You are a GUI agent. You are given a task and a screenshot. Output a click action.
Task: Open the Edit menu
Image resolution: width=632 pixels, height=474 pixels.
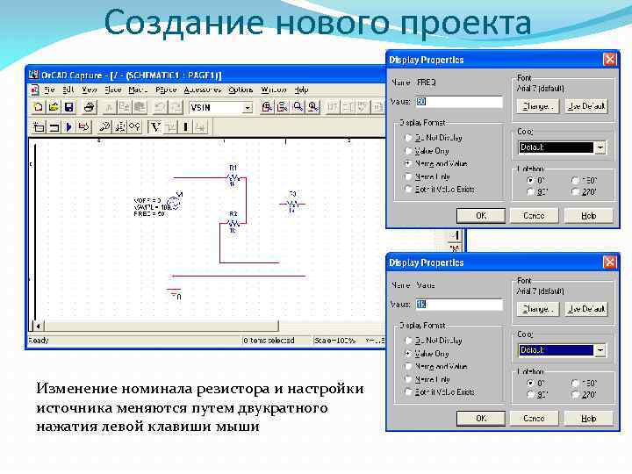68,90
